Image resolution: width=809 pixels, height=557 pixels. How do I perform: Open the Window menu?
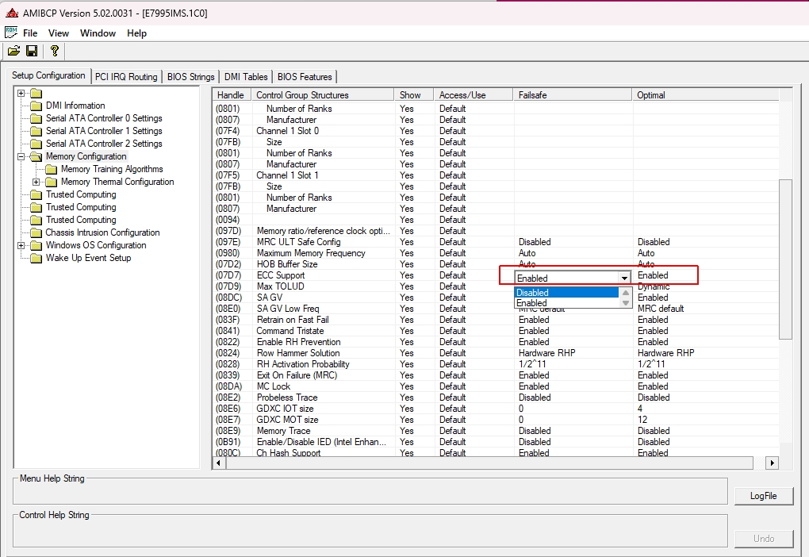click(98, 33)
